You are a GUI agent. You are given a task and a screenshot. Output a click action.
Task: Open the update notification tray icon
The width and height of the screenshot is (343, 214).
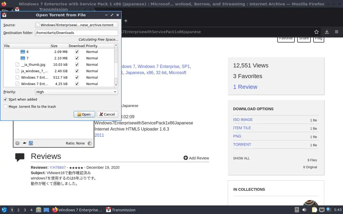click(x=329, y=210)
